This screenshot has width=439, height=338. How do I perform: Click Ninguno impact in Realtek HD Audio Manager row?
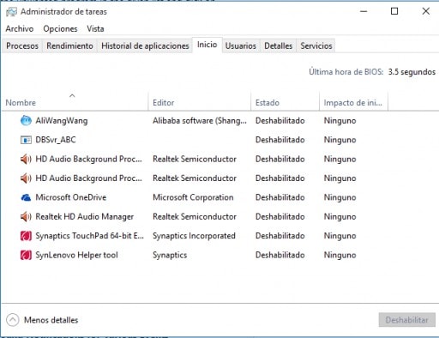click(340, 216)
